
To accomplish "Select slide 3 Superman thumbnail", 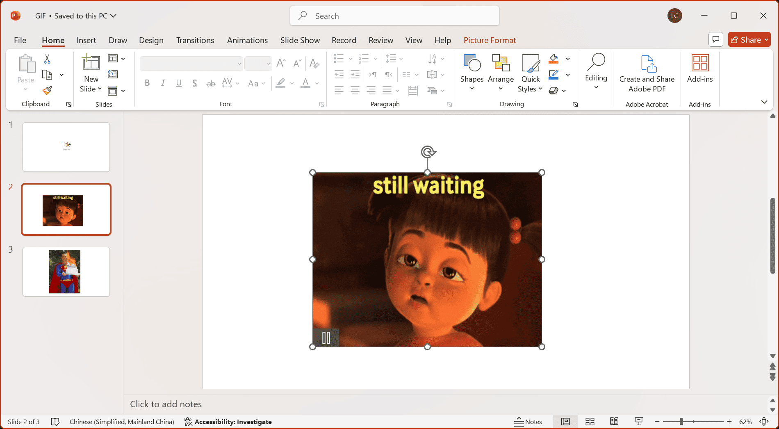I will [66, 272].
